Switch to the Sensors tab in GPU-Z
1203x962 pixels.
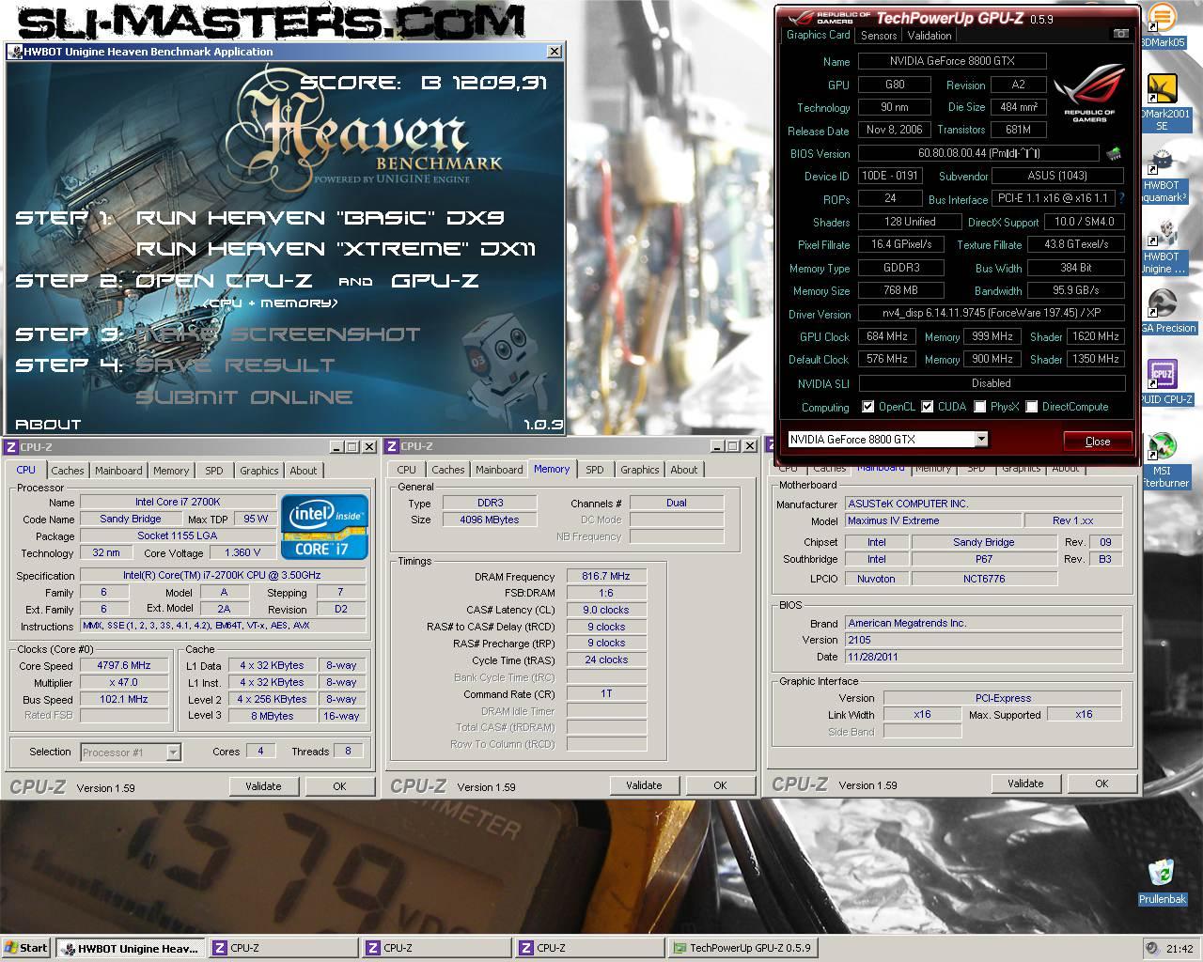coord(879,36)
